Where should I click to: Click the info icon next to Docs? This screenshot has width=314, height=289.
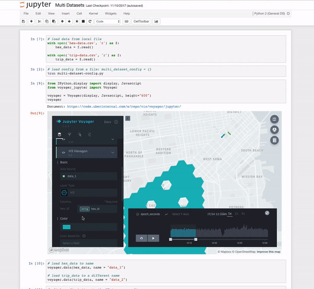point(116,122)
